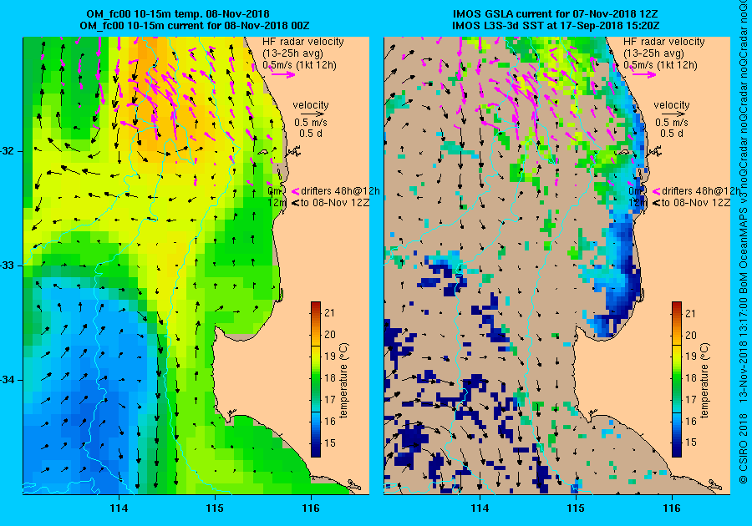Image resolution: width=752 pixels, height=526 pixels.
Task: Click '0.5 d' velocity text on right map
Action: coord(672,134)
